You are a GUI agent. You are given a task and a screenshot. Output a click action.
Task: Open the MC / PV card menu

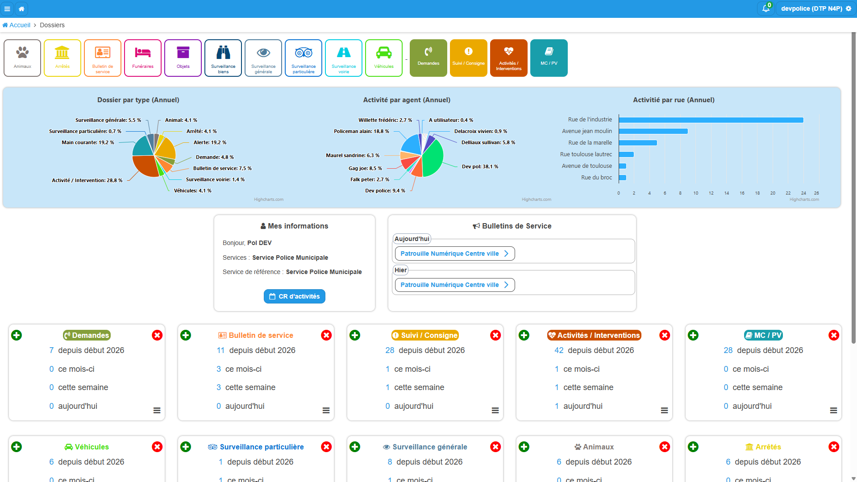click(834, 411)
